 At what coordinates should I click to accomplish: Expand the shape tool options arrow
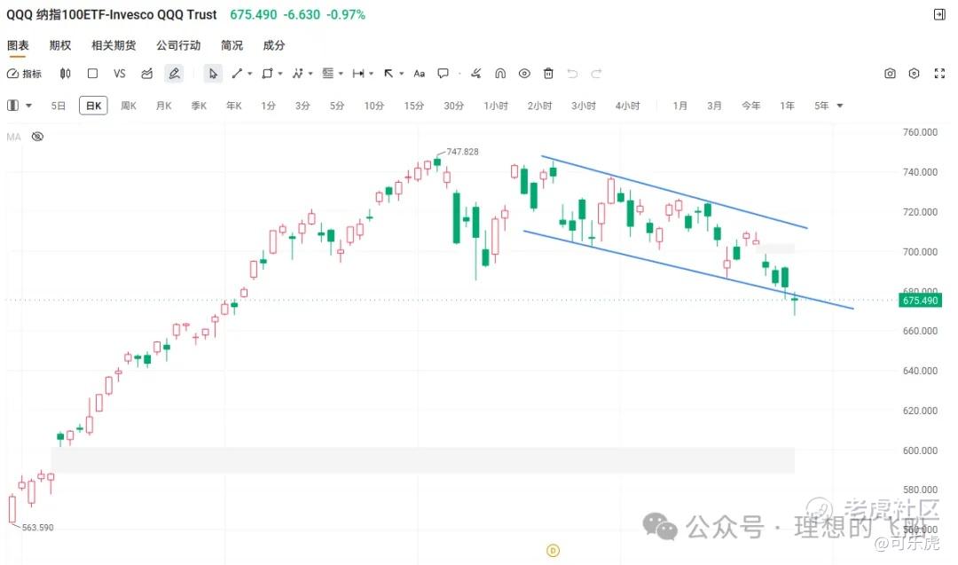point(280,74)
